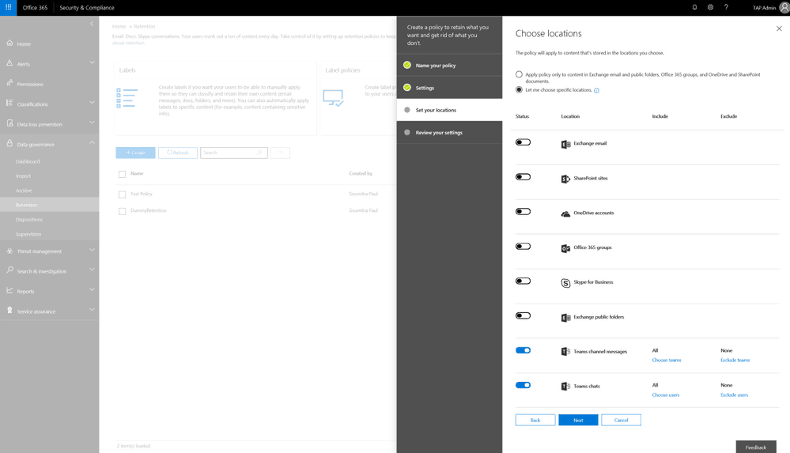Open the Office 365 app launcher grid
Image resolution: width=790 pixels, height=453 pixels.
8,8
